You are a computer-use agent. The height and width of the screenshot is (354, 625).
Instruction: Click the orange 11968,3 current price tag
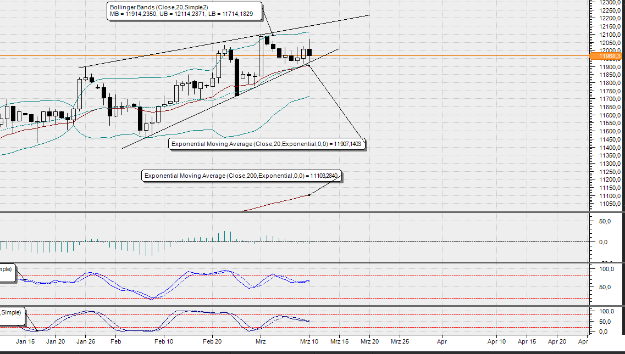click(x=607, y=56)
